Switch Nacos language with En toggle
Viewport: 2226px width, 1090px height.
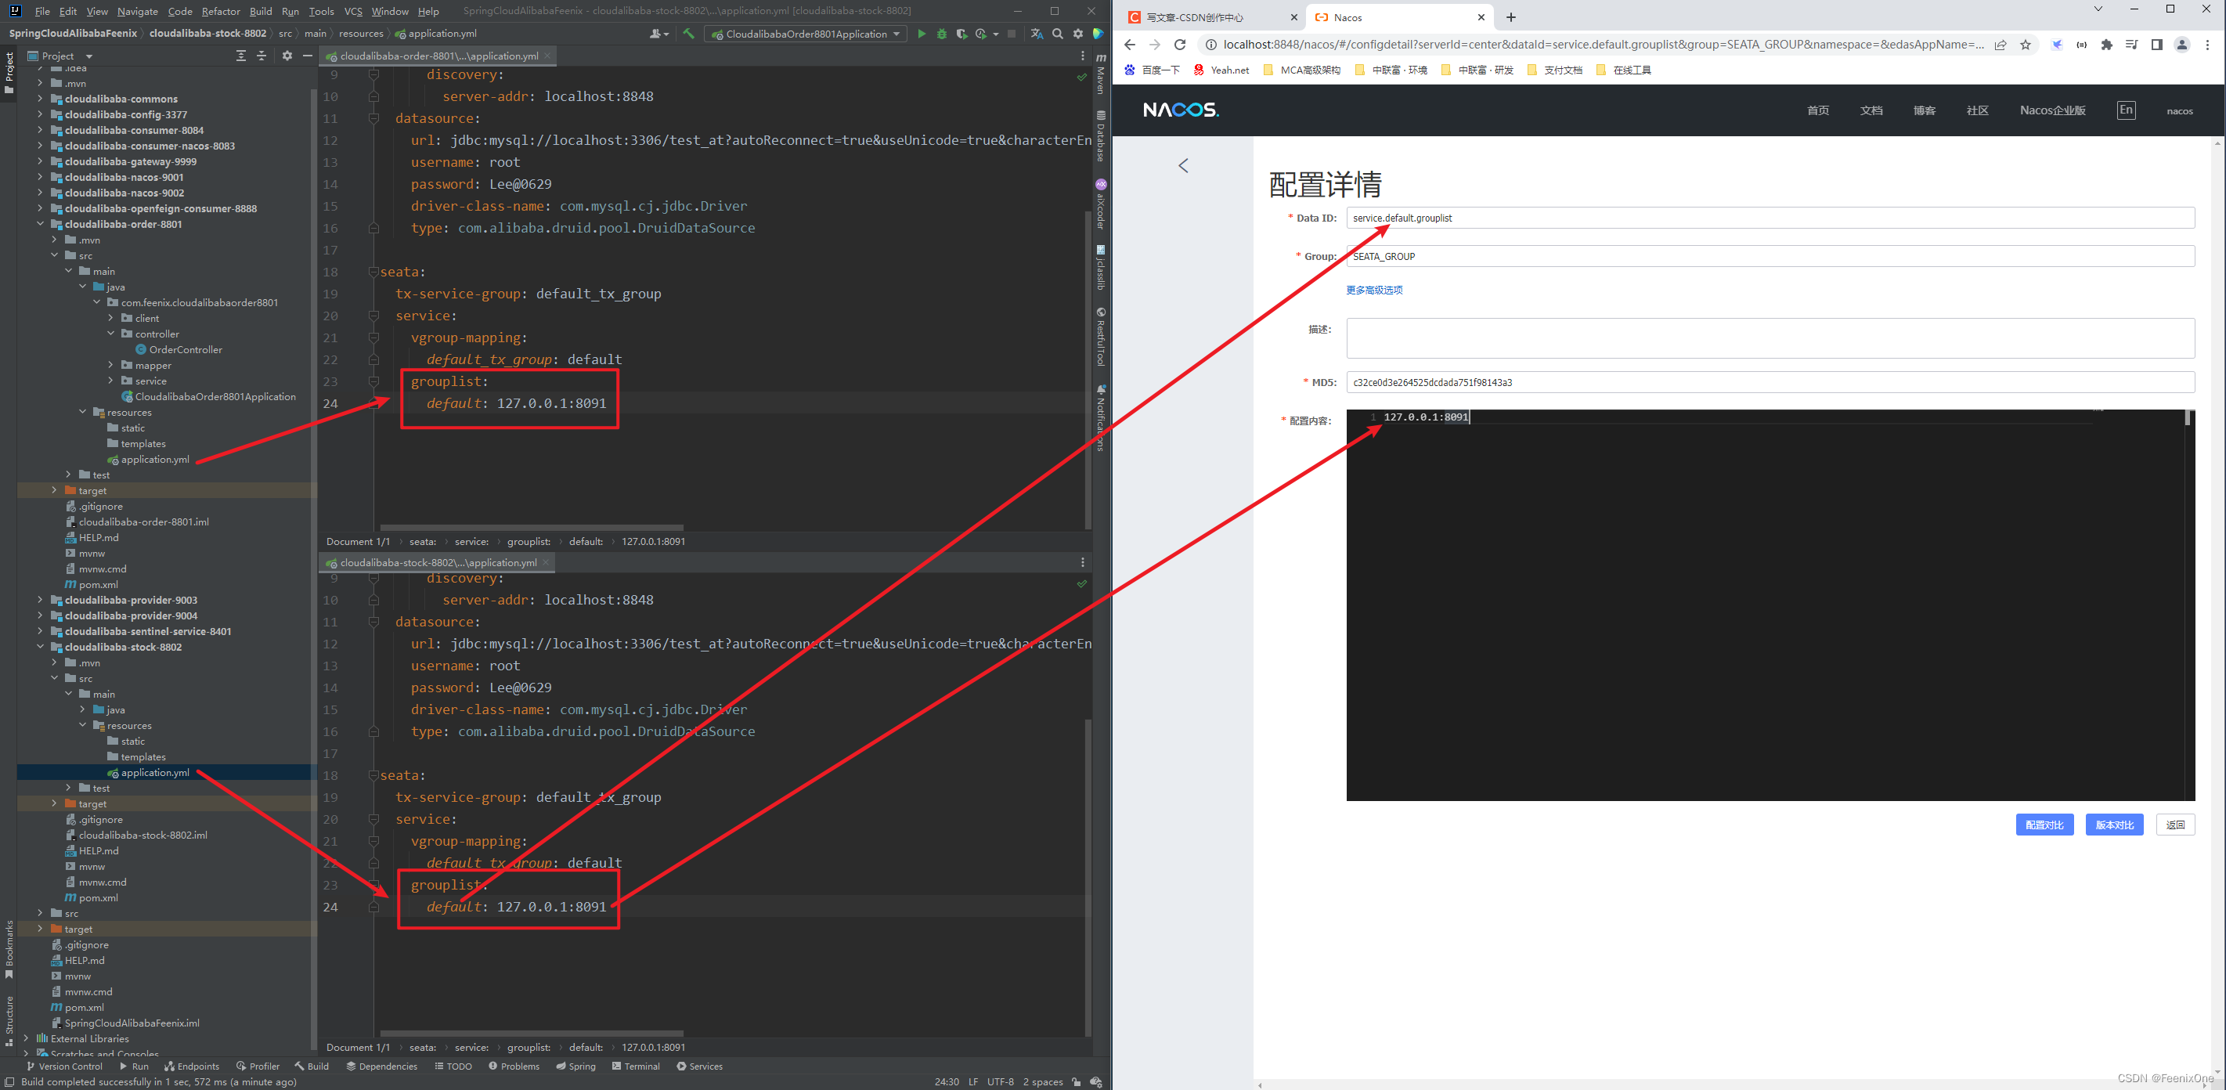click(2126, 110)
